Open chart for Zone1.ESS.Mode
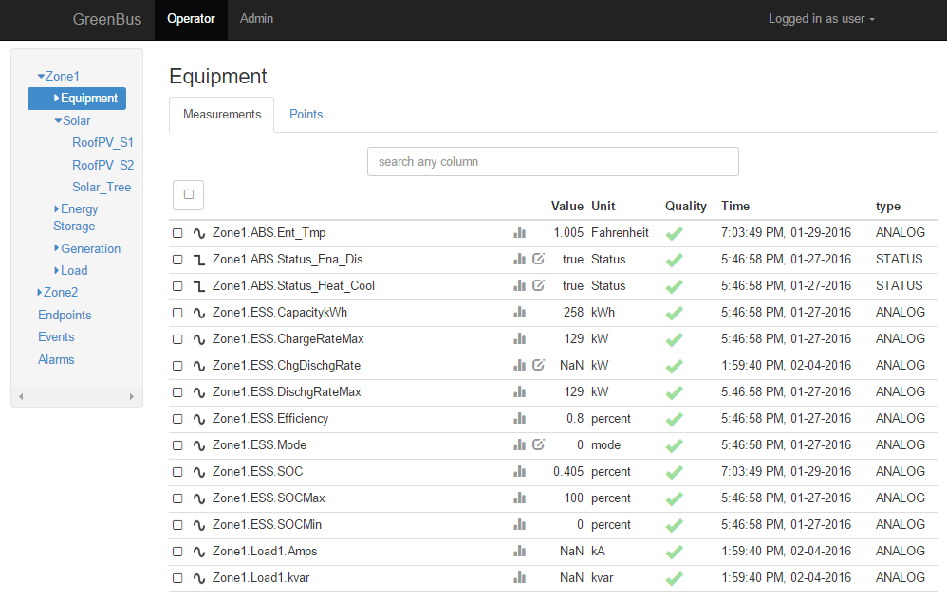 tap(519, 445)
